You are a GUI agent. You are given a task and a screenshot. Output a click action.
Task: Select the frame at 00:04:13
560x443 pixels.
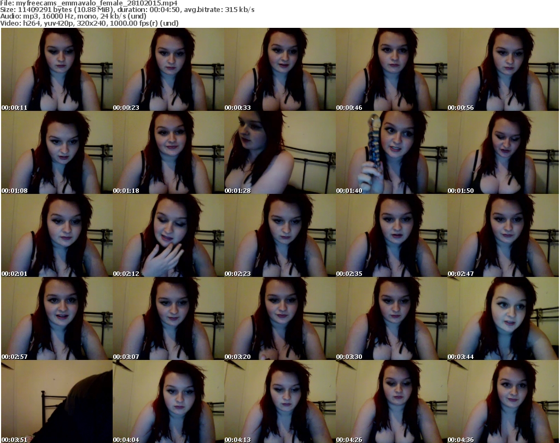pos(280,401)
